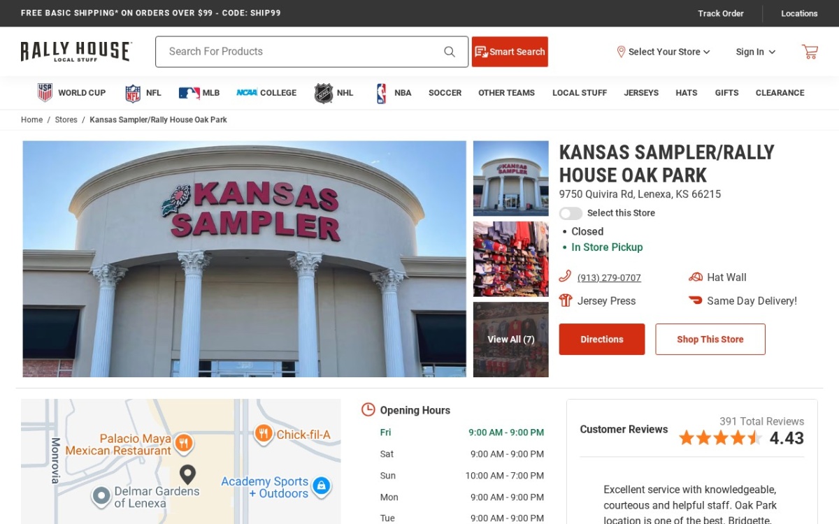Open the hat wall thumbnail photo
This screenshot has height=524, width=839.
(511, 259)
